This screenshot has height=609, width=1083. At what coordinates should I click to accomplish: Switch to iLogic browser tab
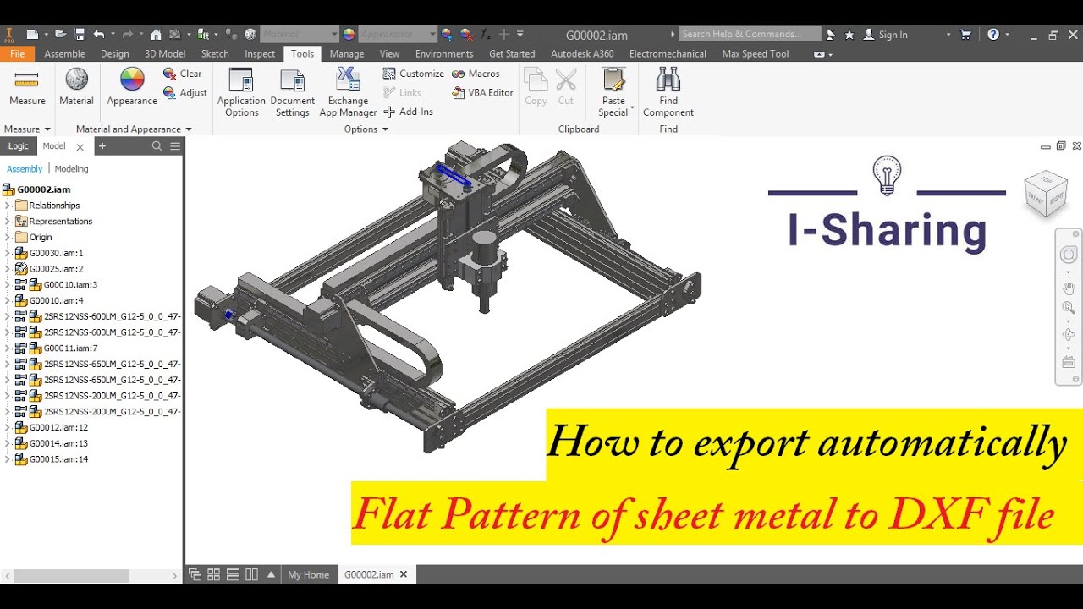[x=18, y=146]
